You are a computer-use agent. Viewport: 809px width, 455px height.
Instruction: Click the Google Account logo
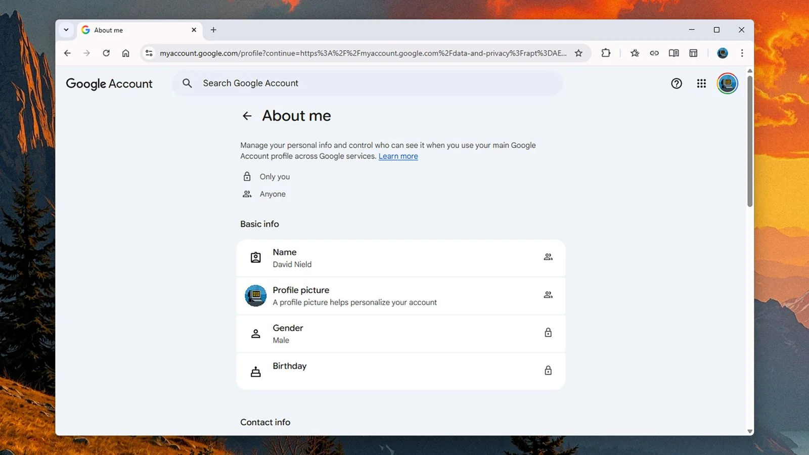coord(109,84)
